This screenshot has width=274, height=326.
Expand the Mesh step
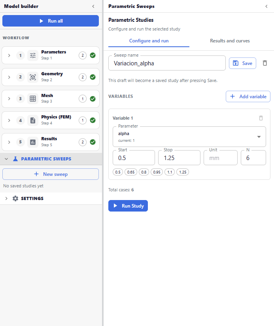[9, 99]
